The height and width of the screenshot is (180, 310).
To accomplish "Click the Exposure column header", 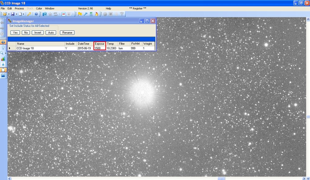I will [x=100, y=44].
